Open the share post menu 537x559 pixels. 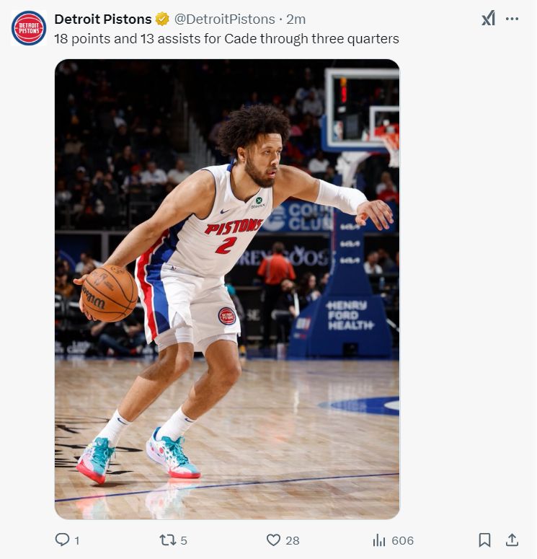(512, 540)
